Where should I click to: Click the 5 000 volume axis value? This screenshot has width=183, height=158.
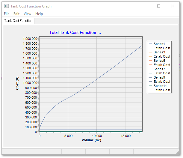click(x=68, y=136)
